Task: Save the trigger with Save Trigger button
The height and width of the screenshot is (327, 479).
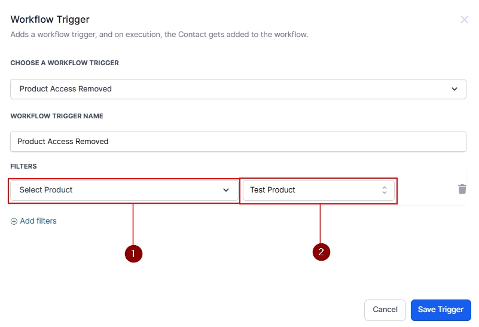Action: coord(440,310)
